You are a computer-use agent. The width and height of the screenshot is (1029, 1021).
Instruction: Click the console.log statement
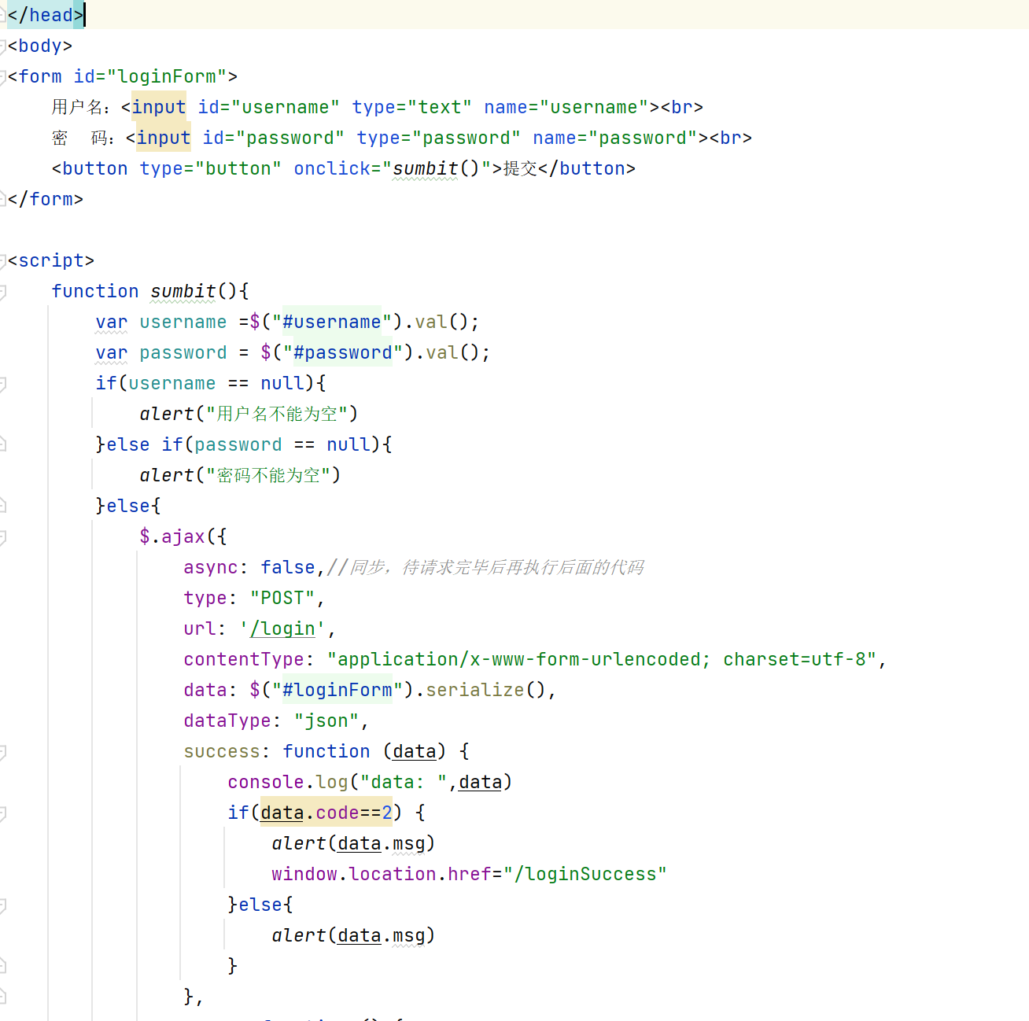[x=371, y=782]
